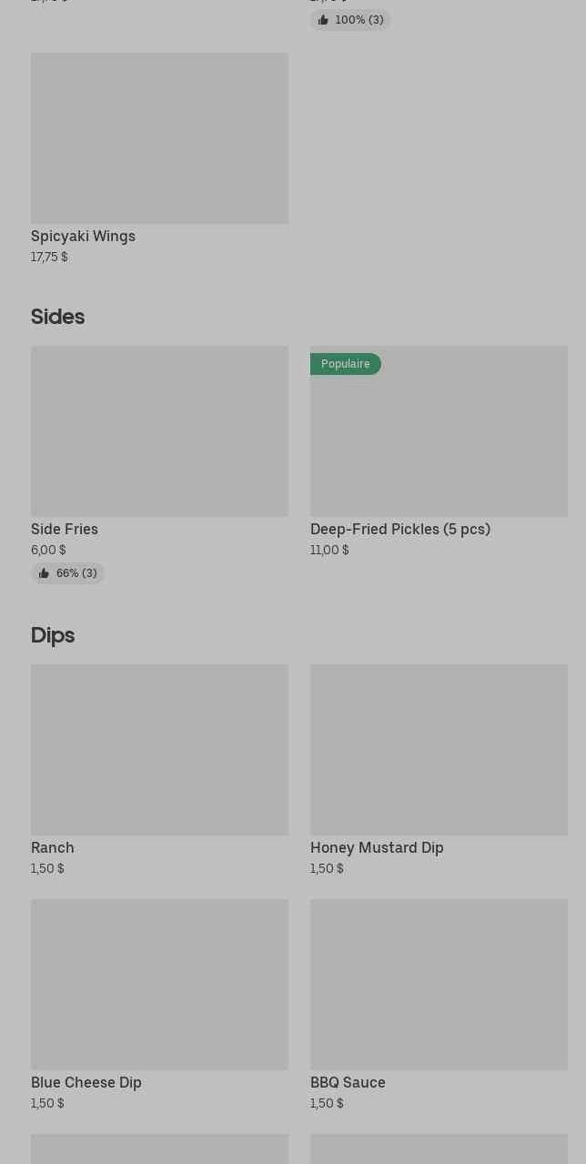This screenshot has width=586, height=1164.
Task: Click the thumbs-up icon beside 66% rating
Action: [x=44, y=573]
